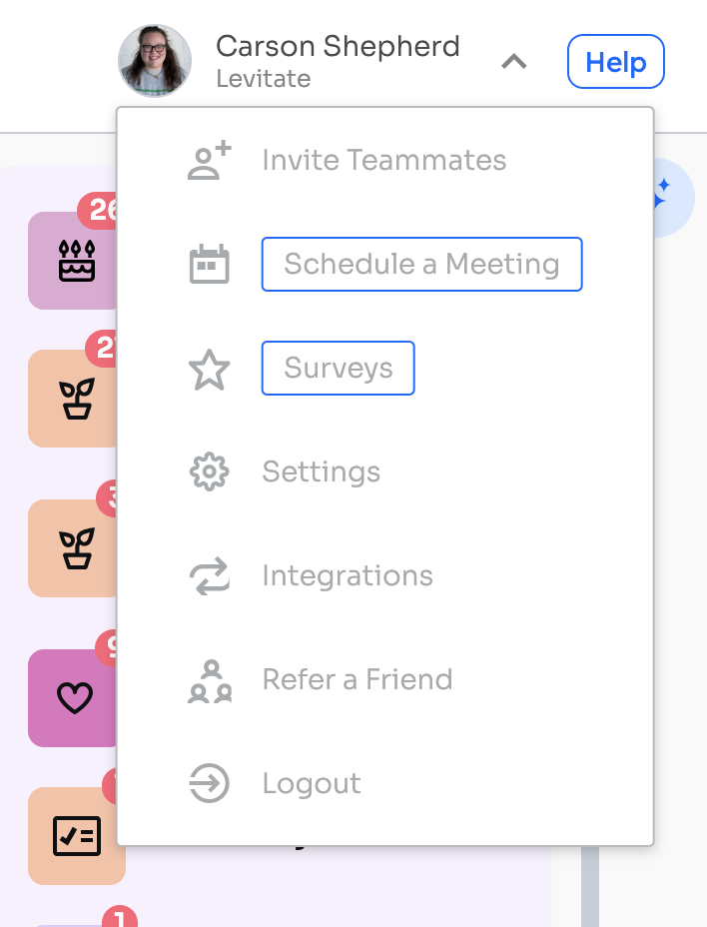
Task: Click the Refer a Friend people icon
Action: click(x=209, y=679)
